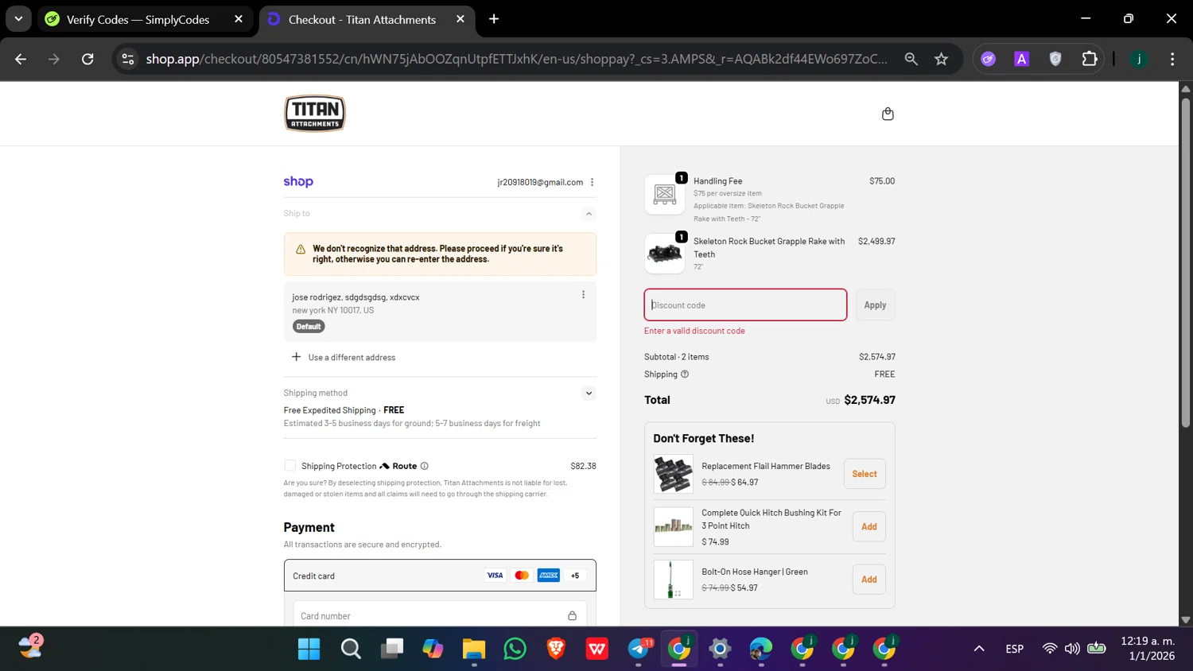
Task: Click the shop logo link
Action: click(x=298, y=181)
